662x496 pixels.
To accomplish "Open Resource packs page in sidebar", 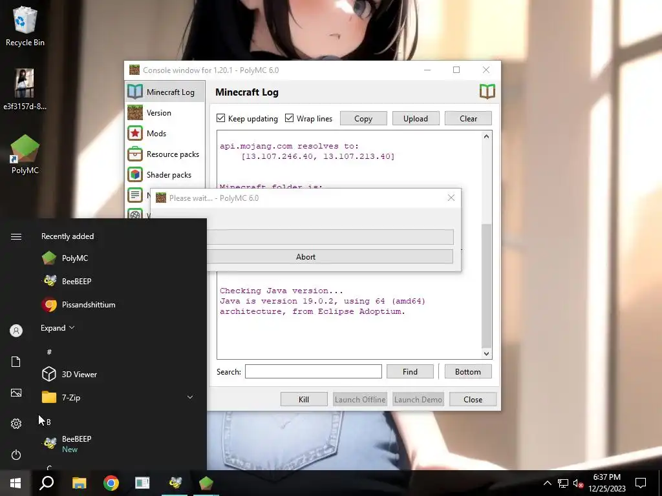I will click(x=165, y=154).
